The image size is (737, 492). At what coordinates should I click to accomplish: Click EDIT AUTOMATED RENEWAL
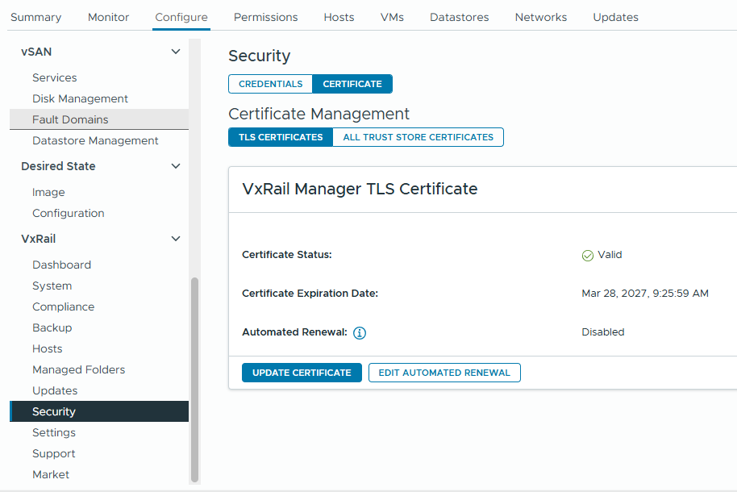pyautogui.click(x=444, y=372)
